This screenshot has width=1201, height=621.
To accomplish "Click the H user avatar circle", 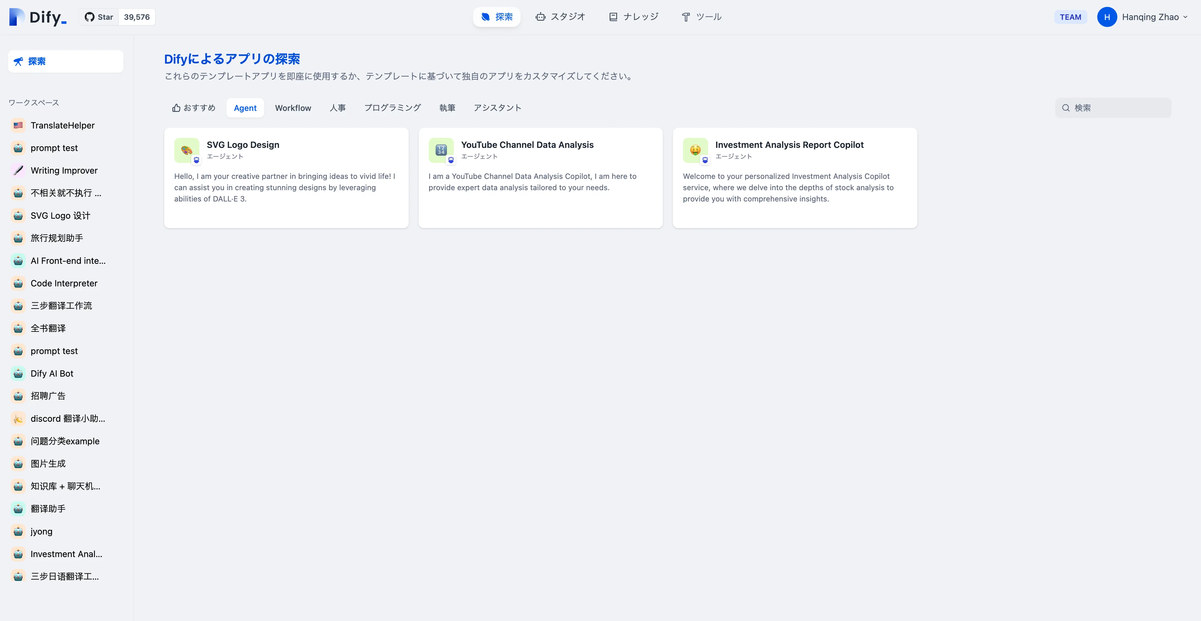I will 1107,17.
